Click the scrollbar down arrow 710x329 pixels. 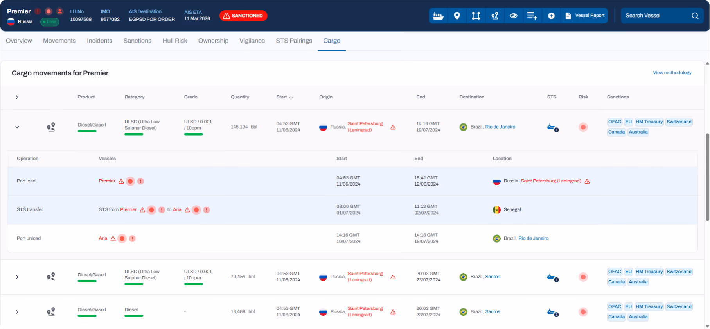click(x=707, y=326)
